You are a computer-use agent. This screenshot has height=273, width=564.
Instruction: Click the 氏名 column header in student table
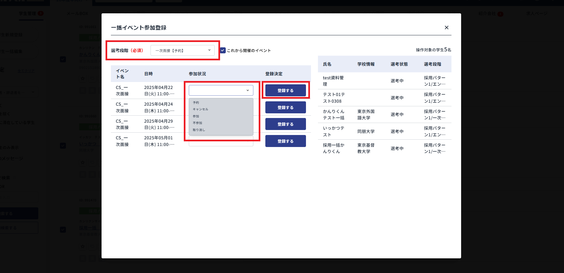327,64
